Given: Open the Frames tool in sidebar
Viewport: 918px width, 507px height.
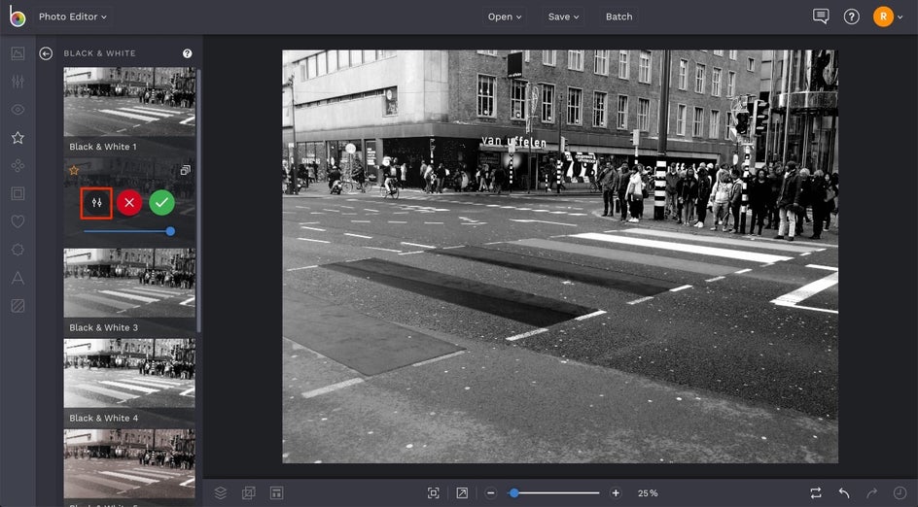Looking at the screenshot, I should click(x=18, y=193).
